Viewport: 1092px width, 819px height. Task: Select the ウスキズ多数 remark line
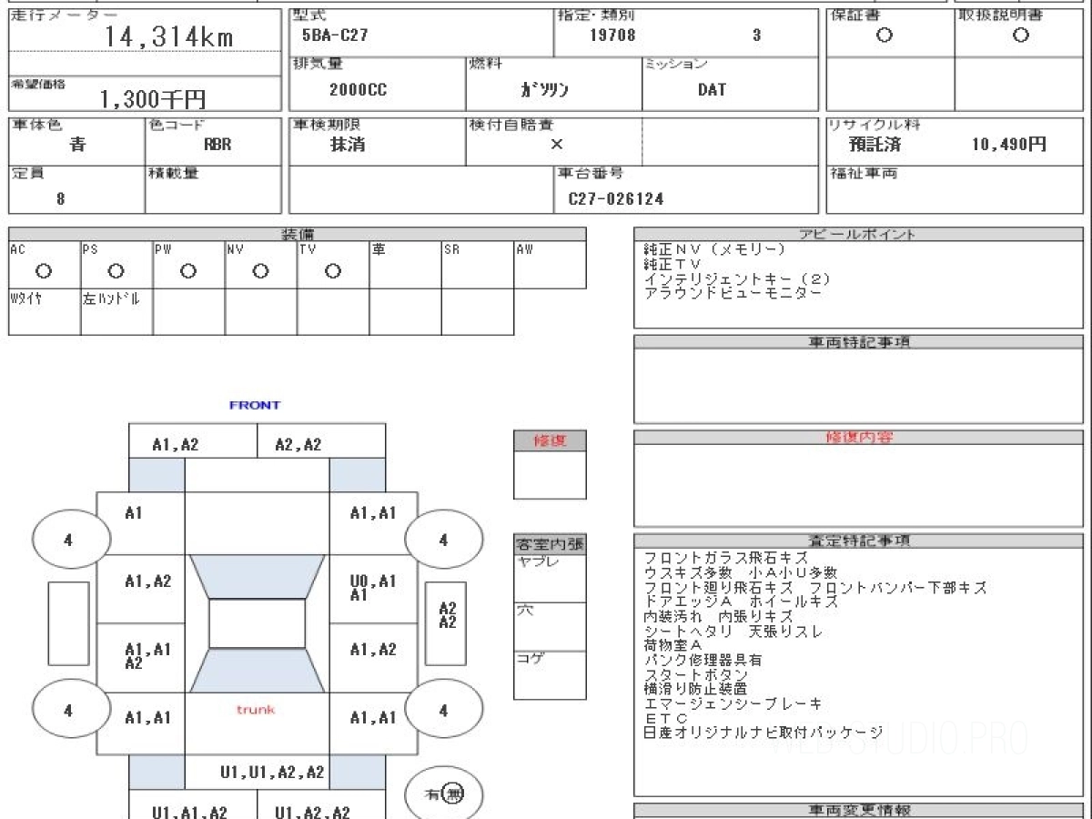[x=740, y=572]
